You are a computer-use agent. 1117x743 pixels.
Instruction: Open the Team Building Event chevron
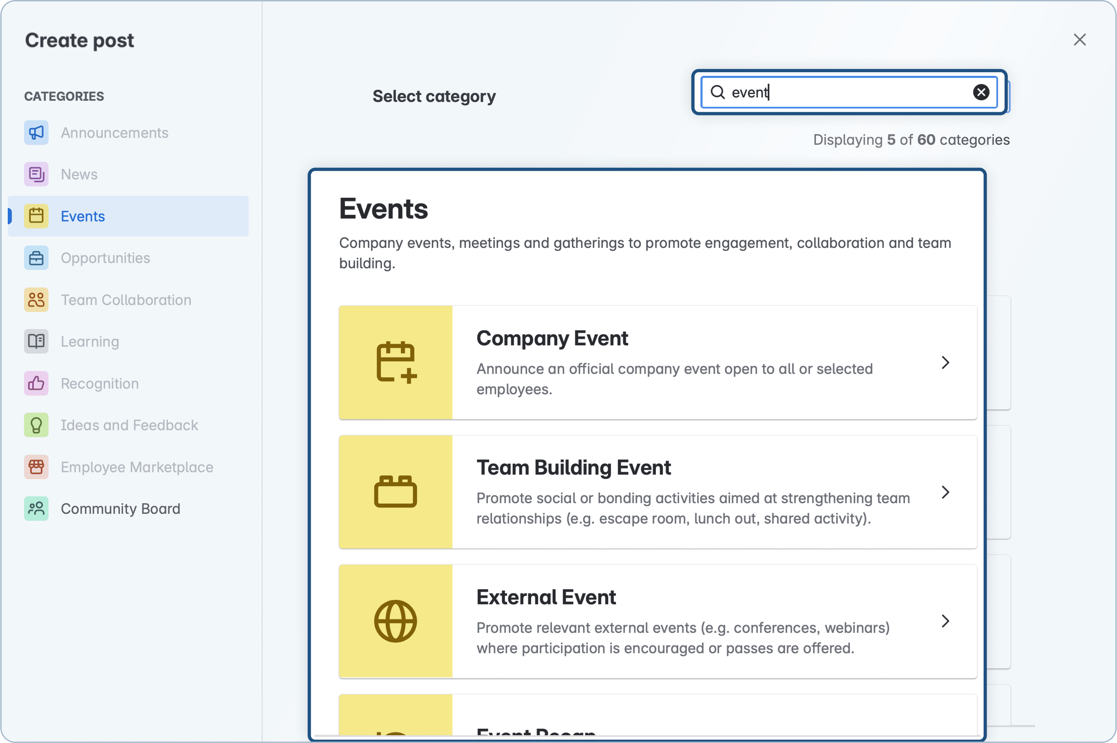pyautogui.click(x=945, y=492)
